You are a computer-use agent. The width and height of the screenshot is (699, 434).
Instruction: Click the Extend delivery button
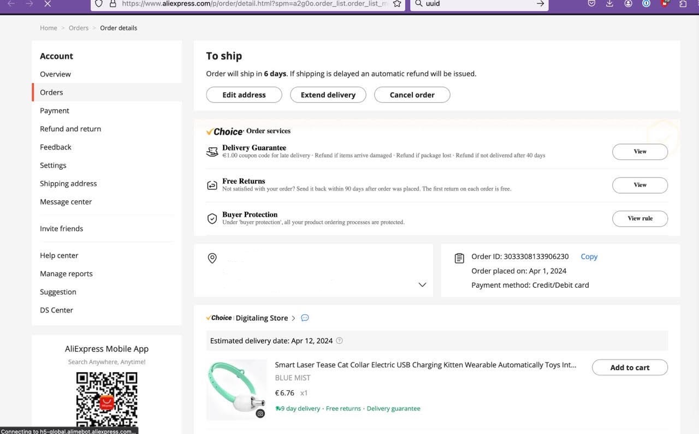click(328, 95)
